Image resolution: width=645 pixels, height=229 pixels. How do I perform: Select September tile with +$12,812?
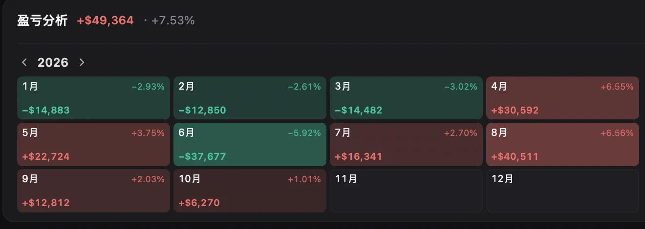pos(93,191)
